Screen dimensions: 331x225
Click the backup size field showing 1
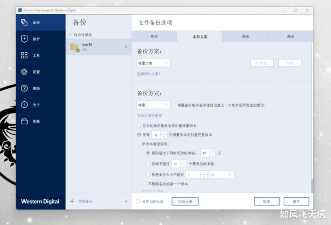(x=193, y=175)
